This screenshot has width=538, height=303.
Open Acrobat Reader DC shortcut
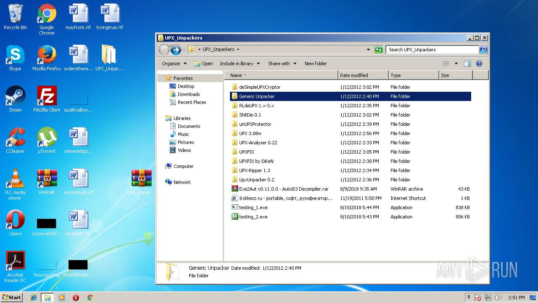click(x=15, y=267)
